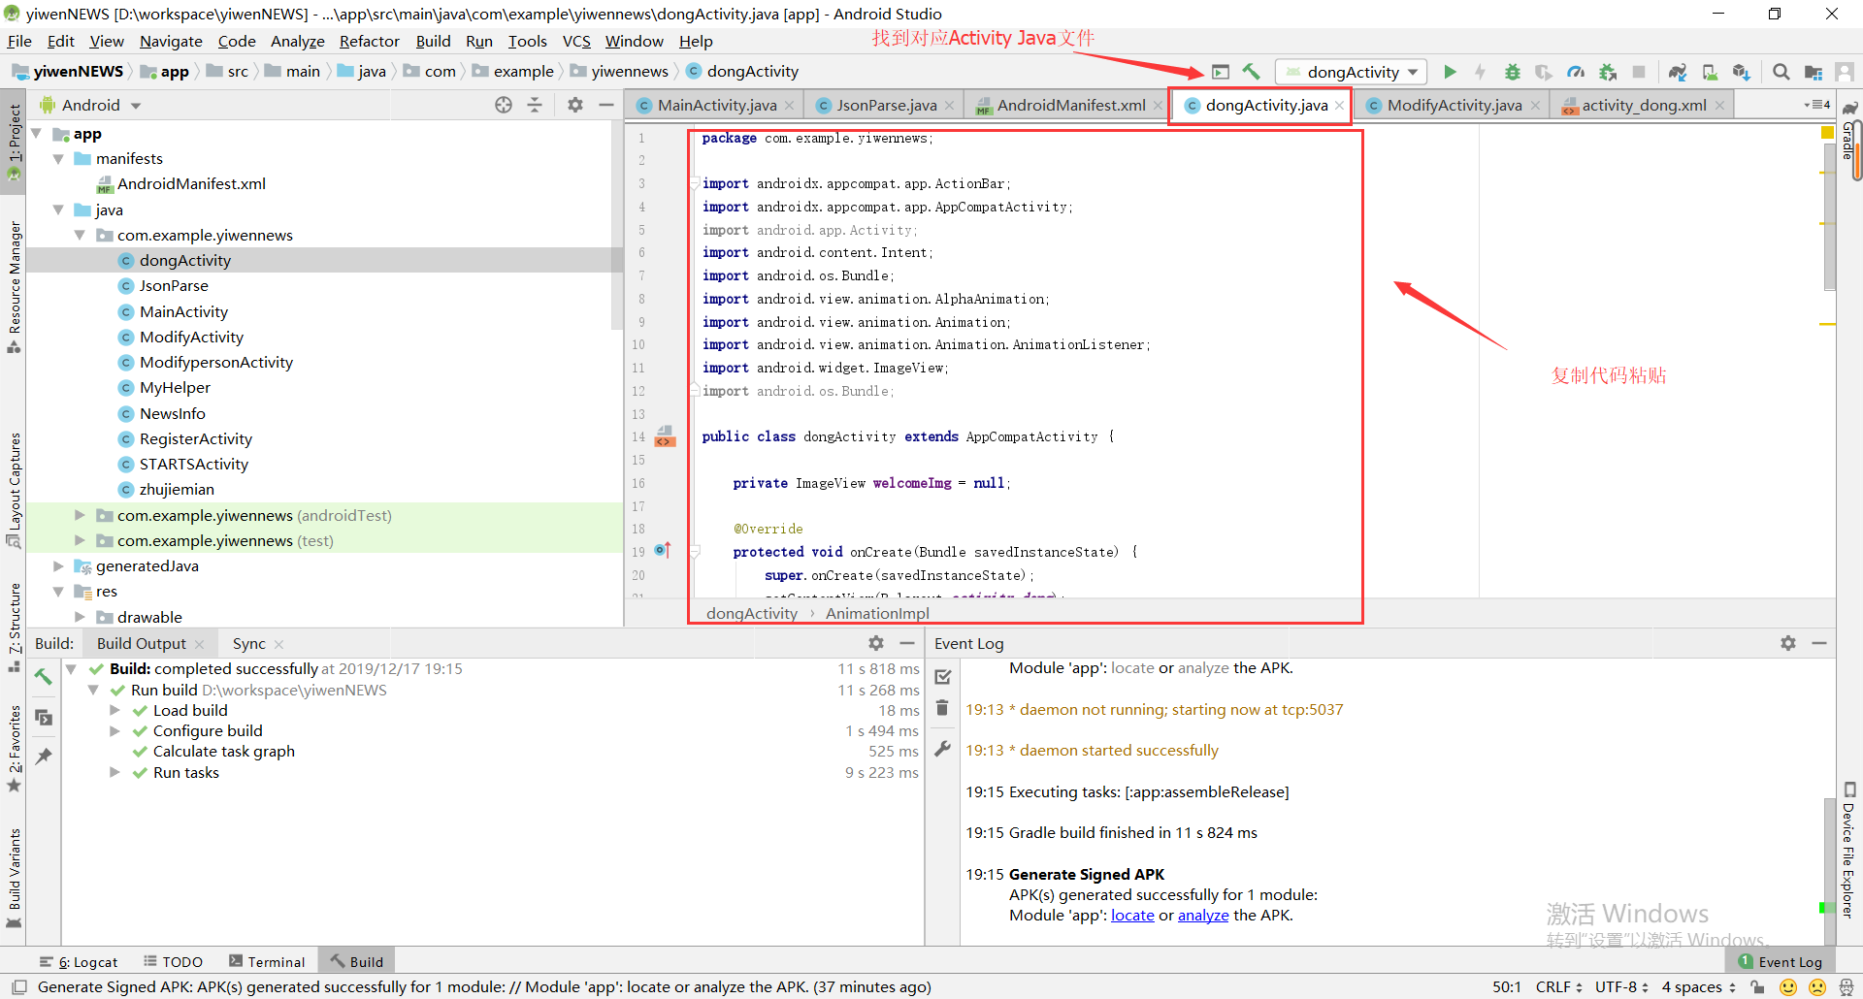Select the Debug app bug icon
The image size is (1863, 999).
pyautogui.click(x=1512, y=72)
